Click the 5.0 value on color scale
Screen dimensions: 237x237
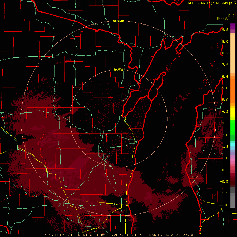225,100
